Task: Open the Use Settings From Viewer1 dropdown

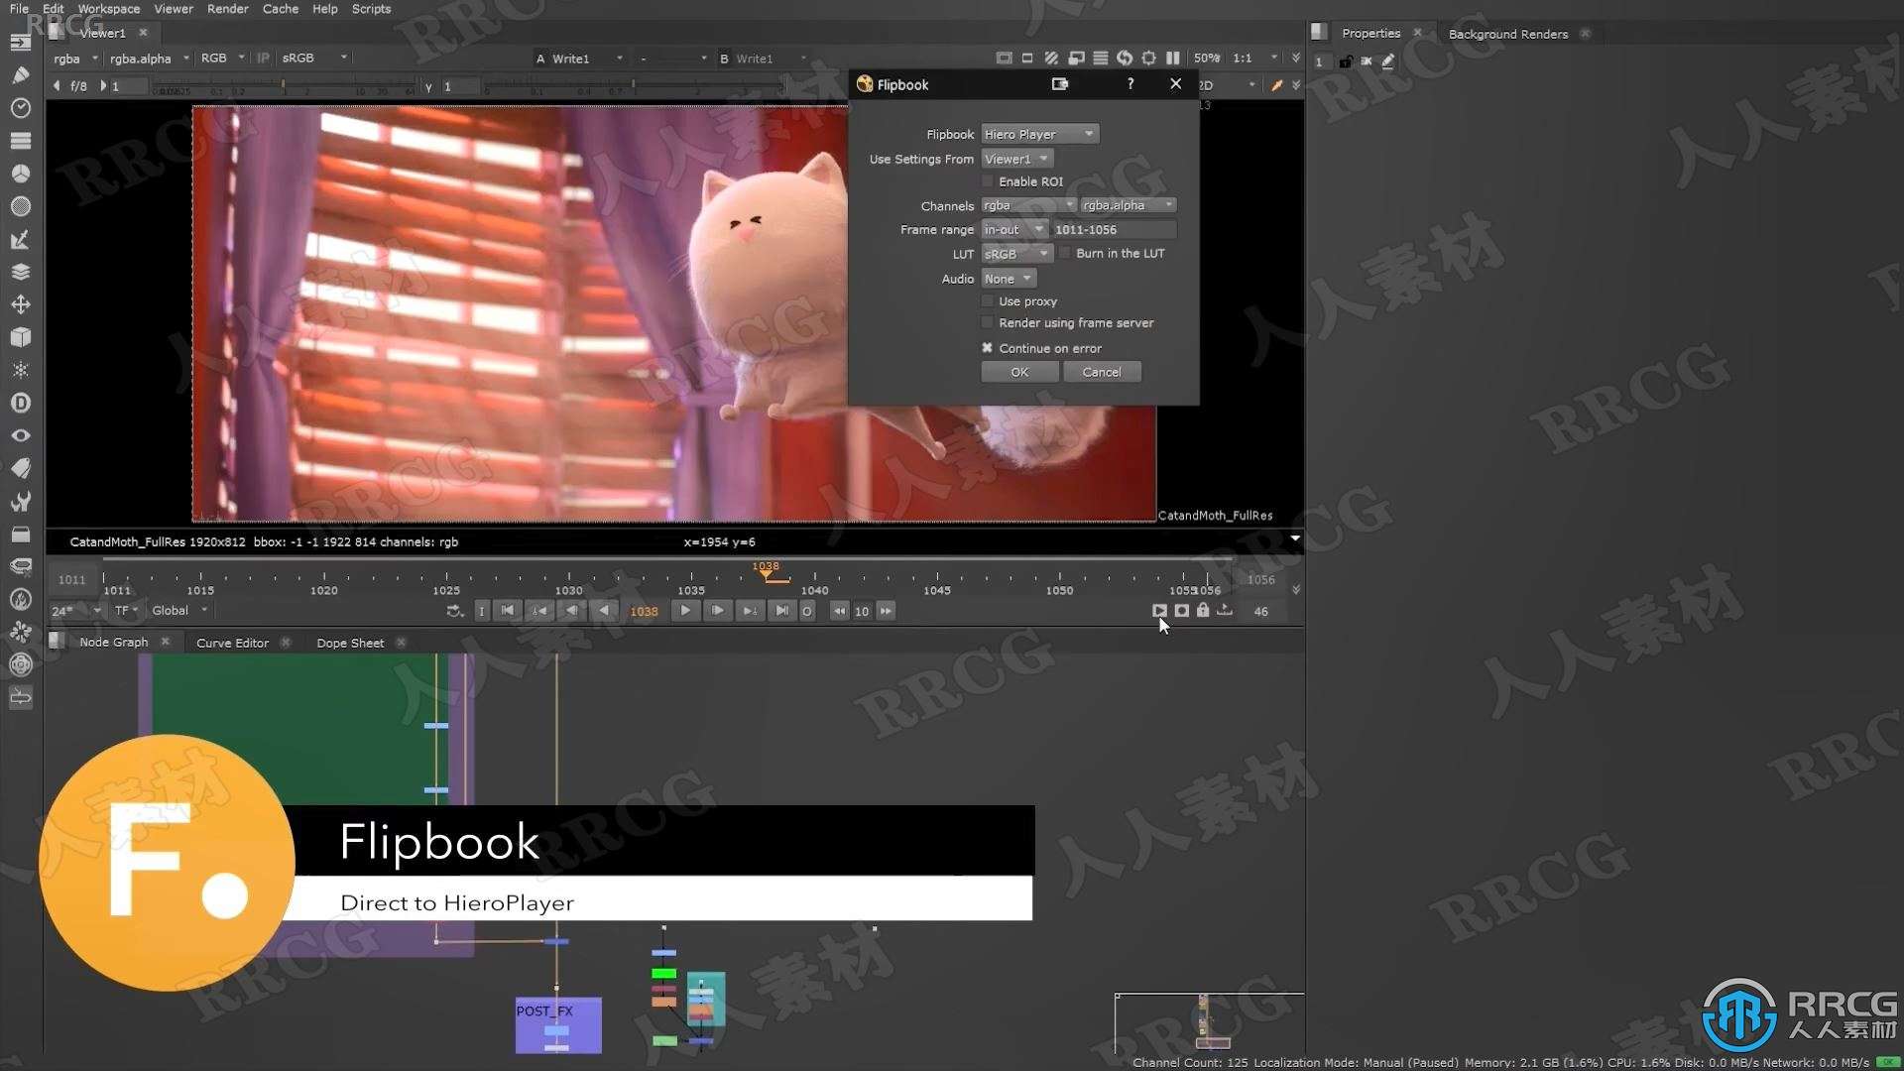Action: 1016,159
